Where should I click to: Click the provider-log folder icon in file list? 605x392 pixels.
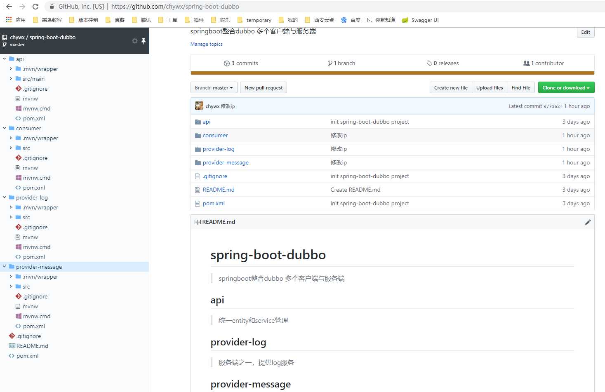tap(198, 149)
